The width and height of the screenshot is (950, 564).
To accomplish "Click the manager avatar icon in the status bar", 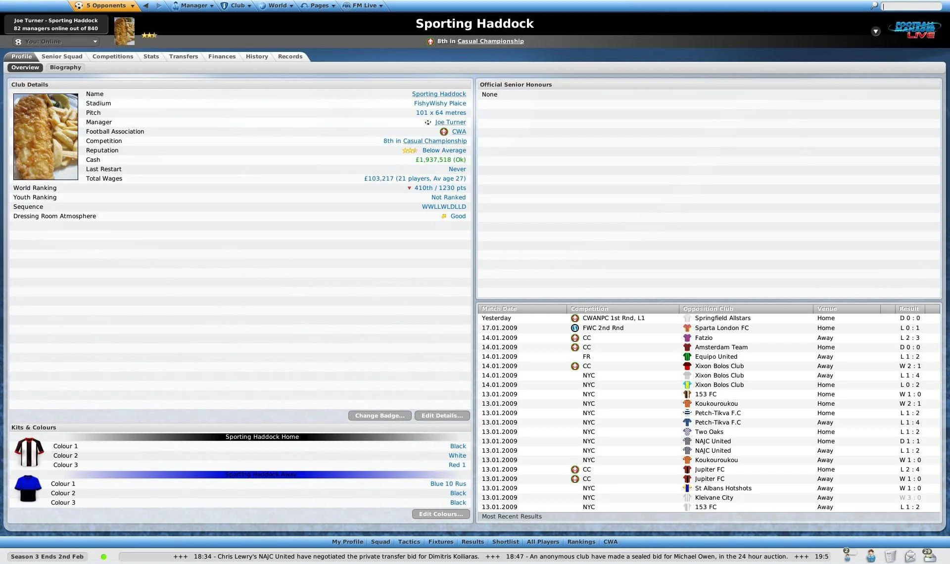I will 870,556.
